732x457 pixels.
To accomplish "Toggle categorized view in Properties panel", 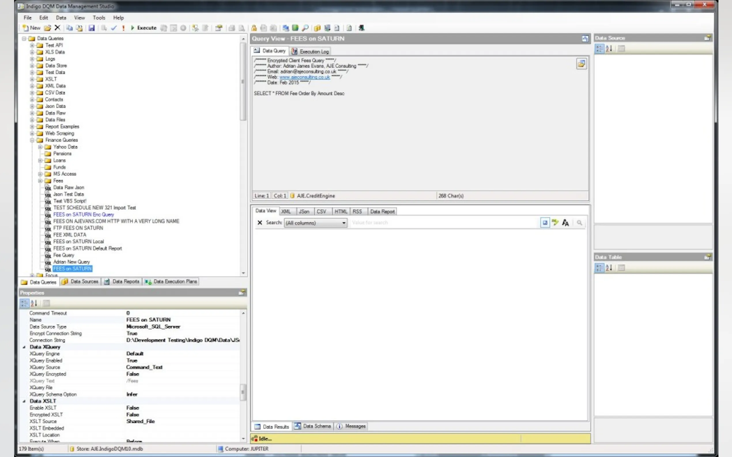I will point(24,303).
